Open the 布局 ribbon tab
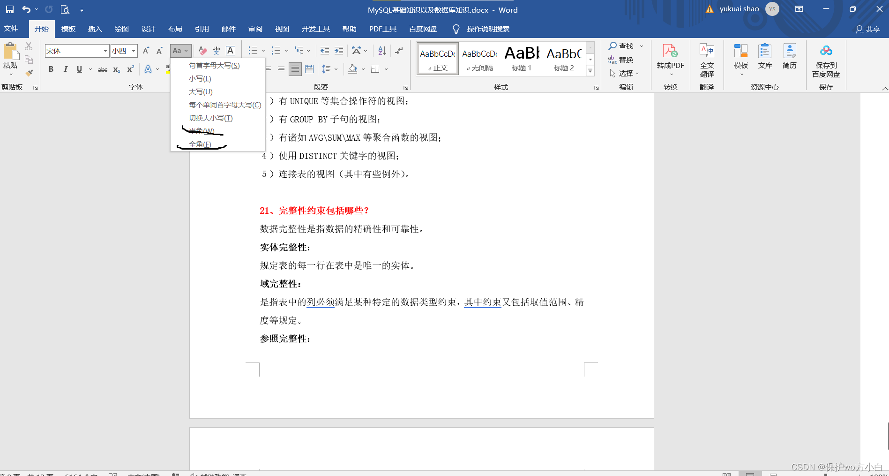 (175, 29)
